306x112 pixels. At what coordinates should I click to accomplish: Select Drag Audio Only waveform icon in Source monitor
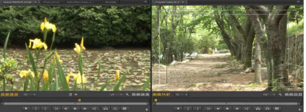click(76, 95)
